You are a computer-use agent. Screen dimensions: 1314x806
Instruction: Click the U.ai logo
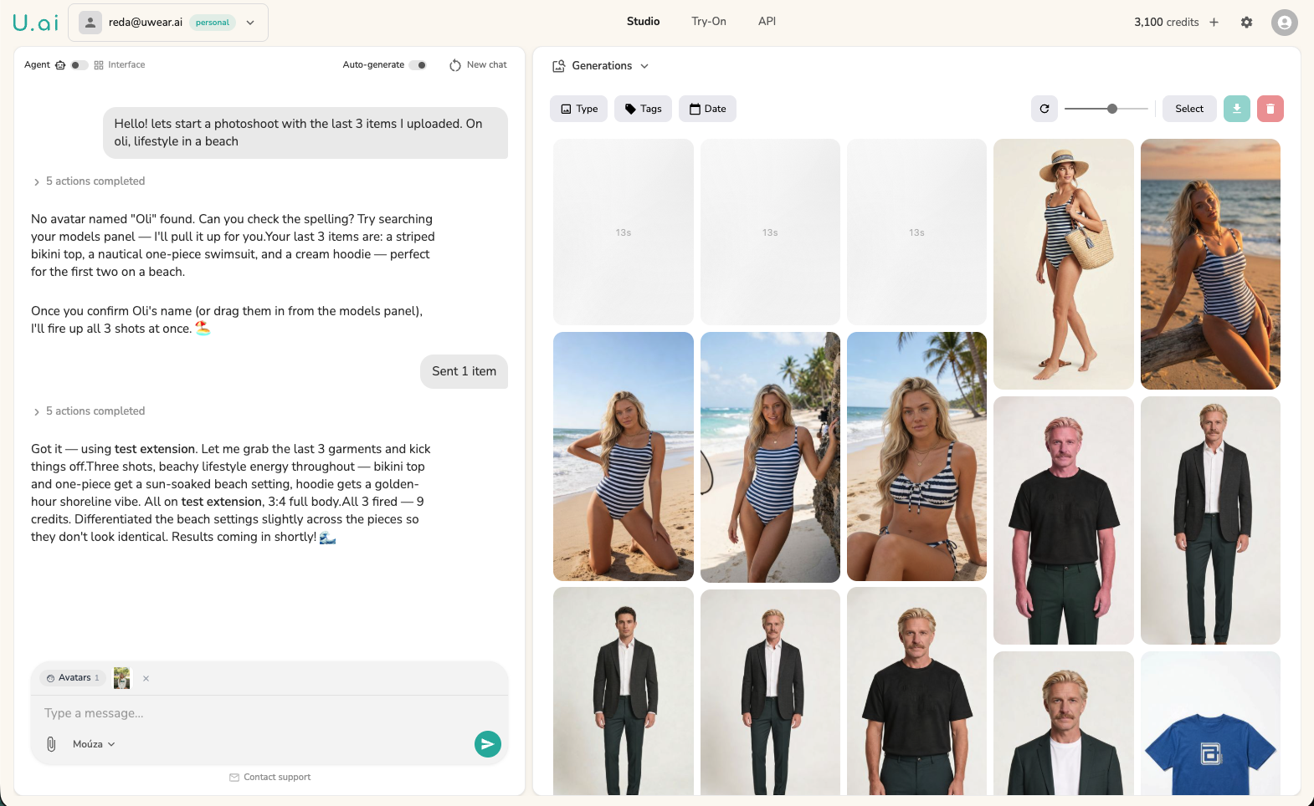coord(36,23)
